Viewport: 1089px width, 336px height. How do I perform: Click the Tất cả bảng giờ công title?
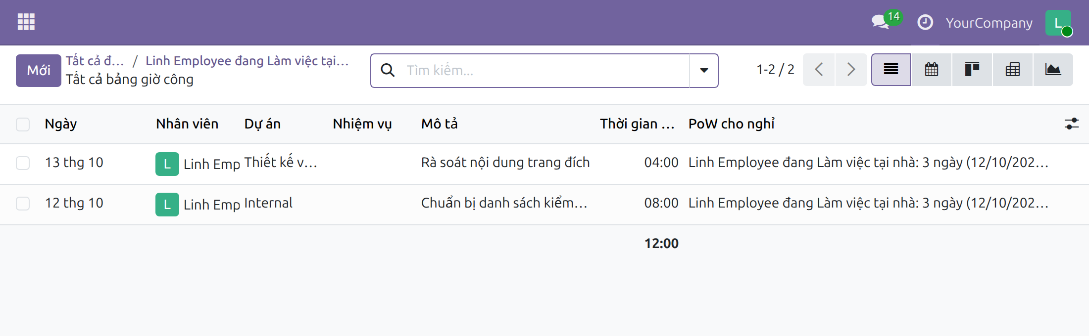(130, 80)
